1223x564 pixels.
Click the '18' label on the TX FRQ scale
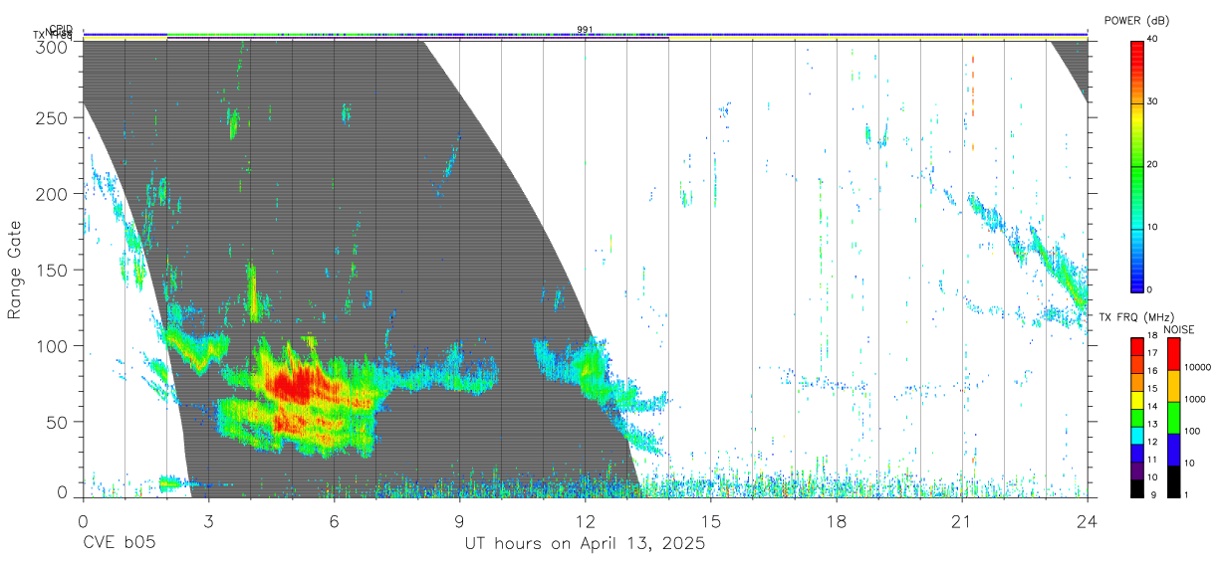click(1152, 336)
